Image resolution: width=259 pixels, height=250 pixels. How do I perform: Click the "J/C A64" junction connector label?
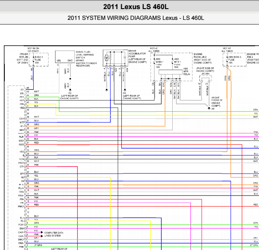click(x=205, y=74)
